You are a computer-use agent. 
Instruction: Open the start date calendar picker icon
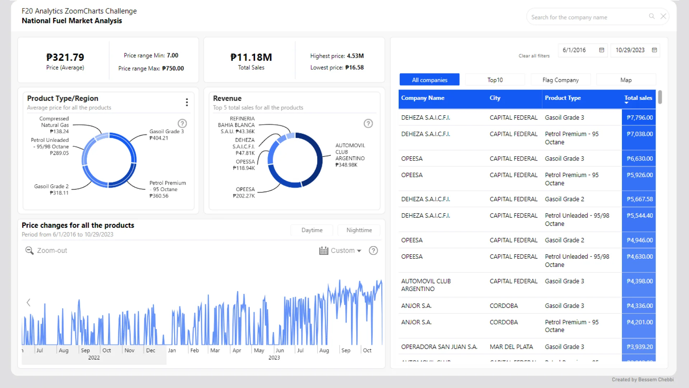tap(601, 50)
